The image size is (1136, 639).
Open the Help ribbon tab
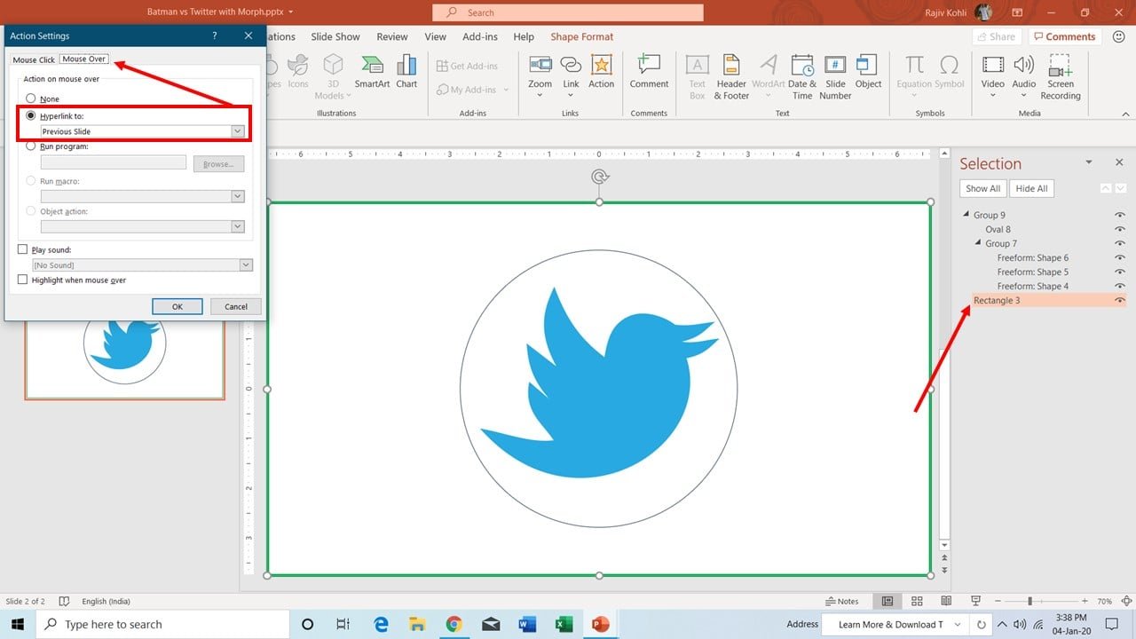click(x=524, y=36)
